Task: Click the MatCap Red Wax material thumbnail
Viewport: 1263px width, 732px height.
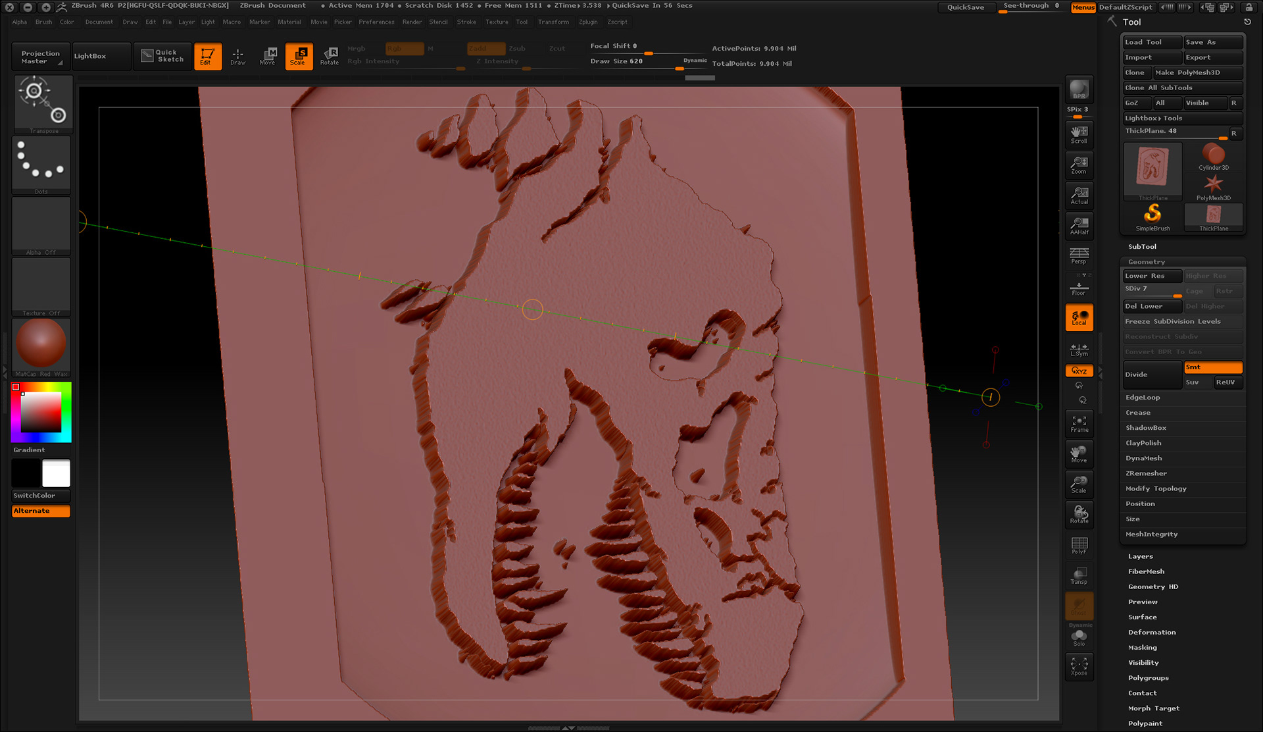Action: click(x=41, y=344)
